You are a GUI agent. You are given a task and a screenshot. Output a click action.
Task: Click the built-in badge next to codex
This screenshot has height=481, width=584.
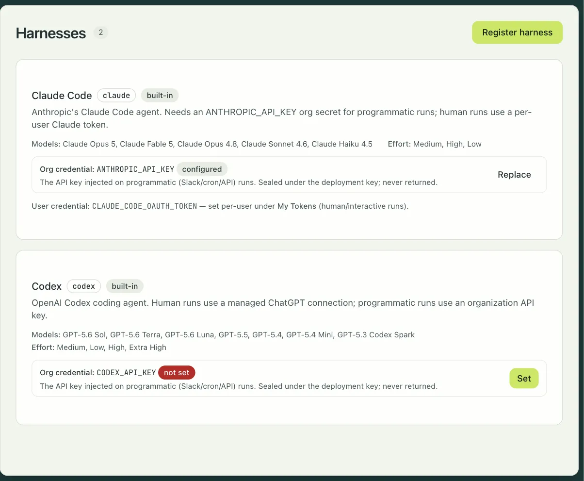click(125, 286)
